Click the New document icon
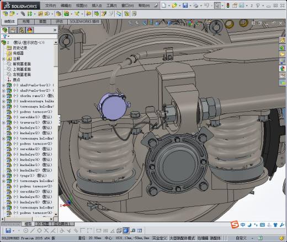The width and height of the screenshot is (287, 242). [x=163, y=5]
